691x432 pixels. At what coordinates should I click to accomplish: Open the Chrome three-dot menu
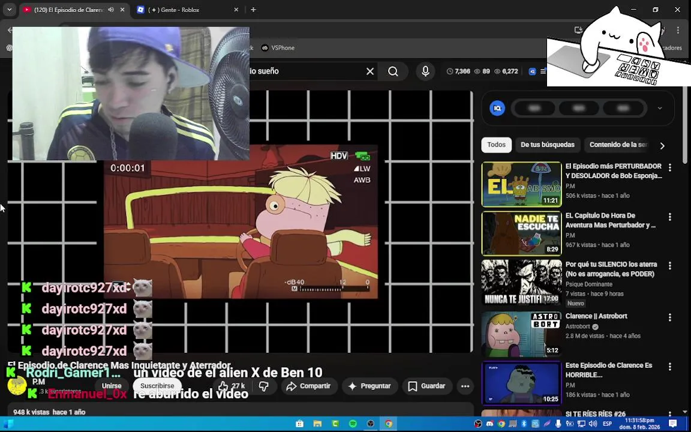678,30
